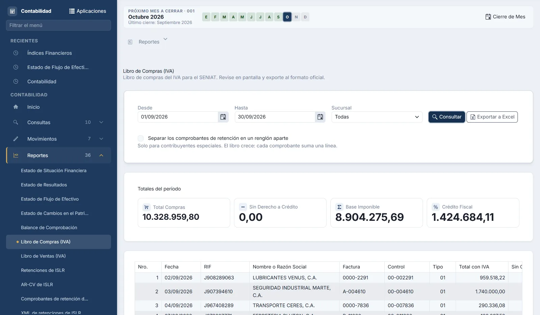Click the Total Compras cart icon
The image size is (540, 315).
pos(146,207)
